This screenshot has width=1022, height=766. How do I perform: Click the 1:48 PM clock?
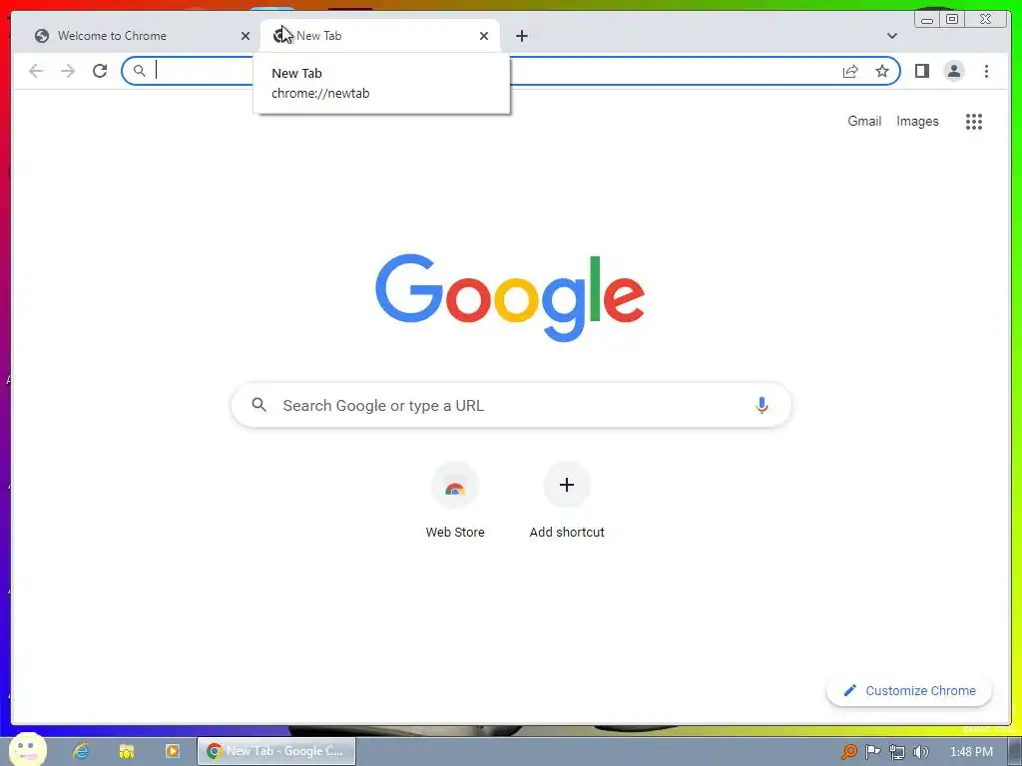(x=971, y=752)
